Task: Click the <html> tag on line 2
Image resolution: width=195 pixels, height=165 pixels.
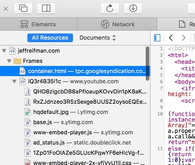Action: point(178,55)
